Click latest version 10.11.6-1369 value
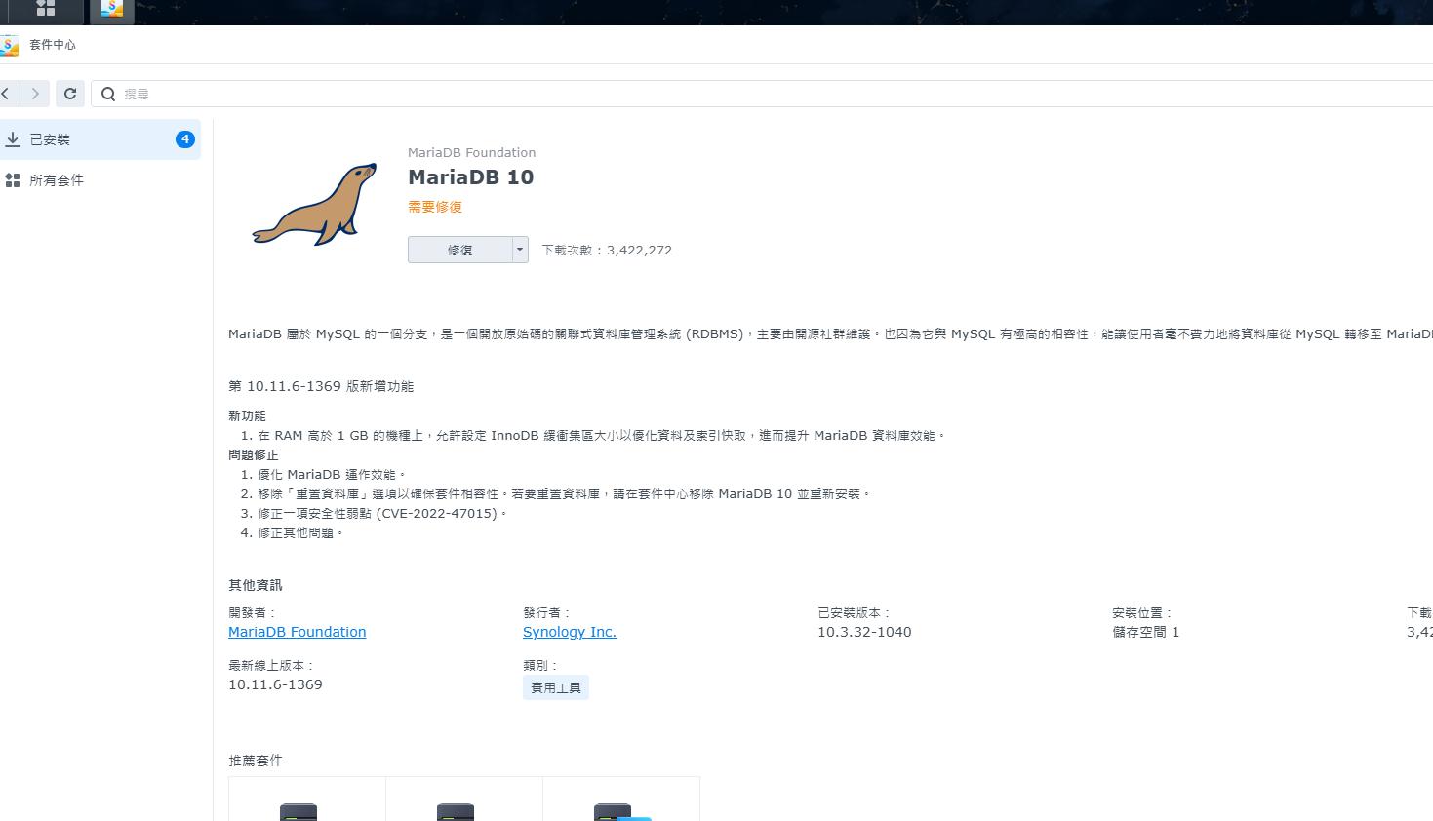The image size is (1433, 821). [275, 684]
